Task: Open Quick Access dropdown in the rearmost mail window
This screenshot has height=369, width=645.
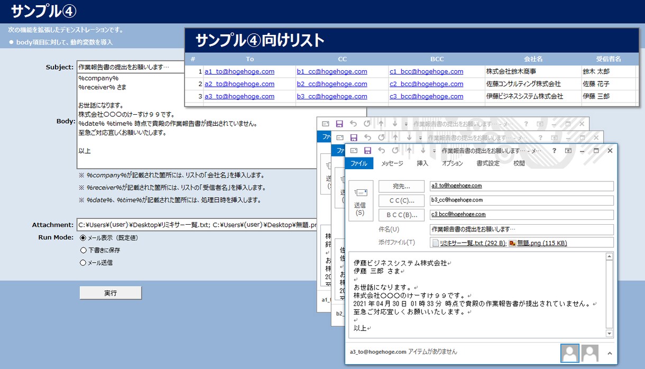Action: (406, 124)
